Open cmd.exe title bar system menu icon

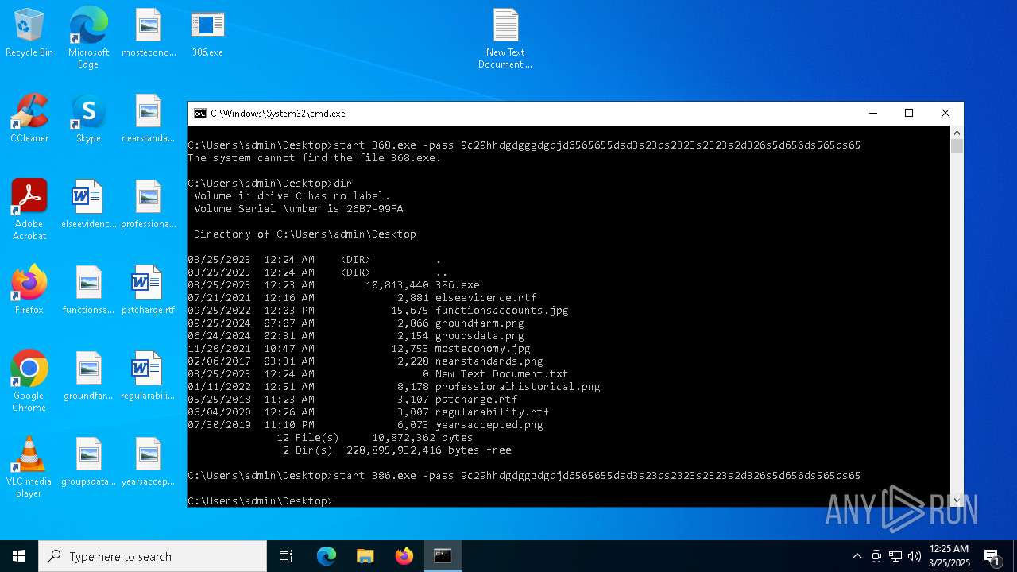click(x=200, y=114)
